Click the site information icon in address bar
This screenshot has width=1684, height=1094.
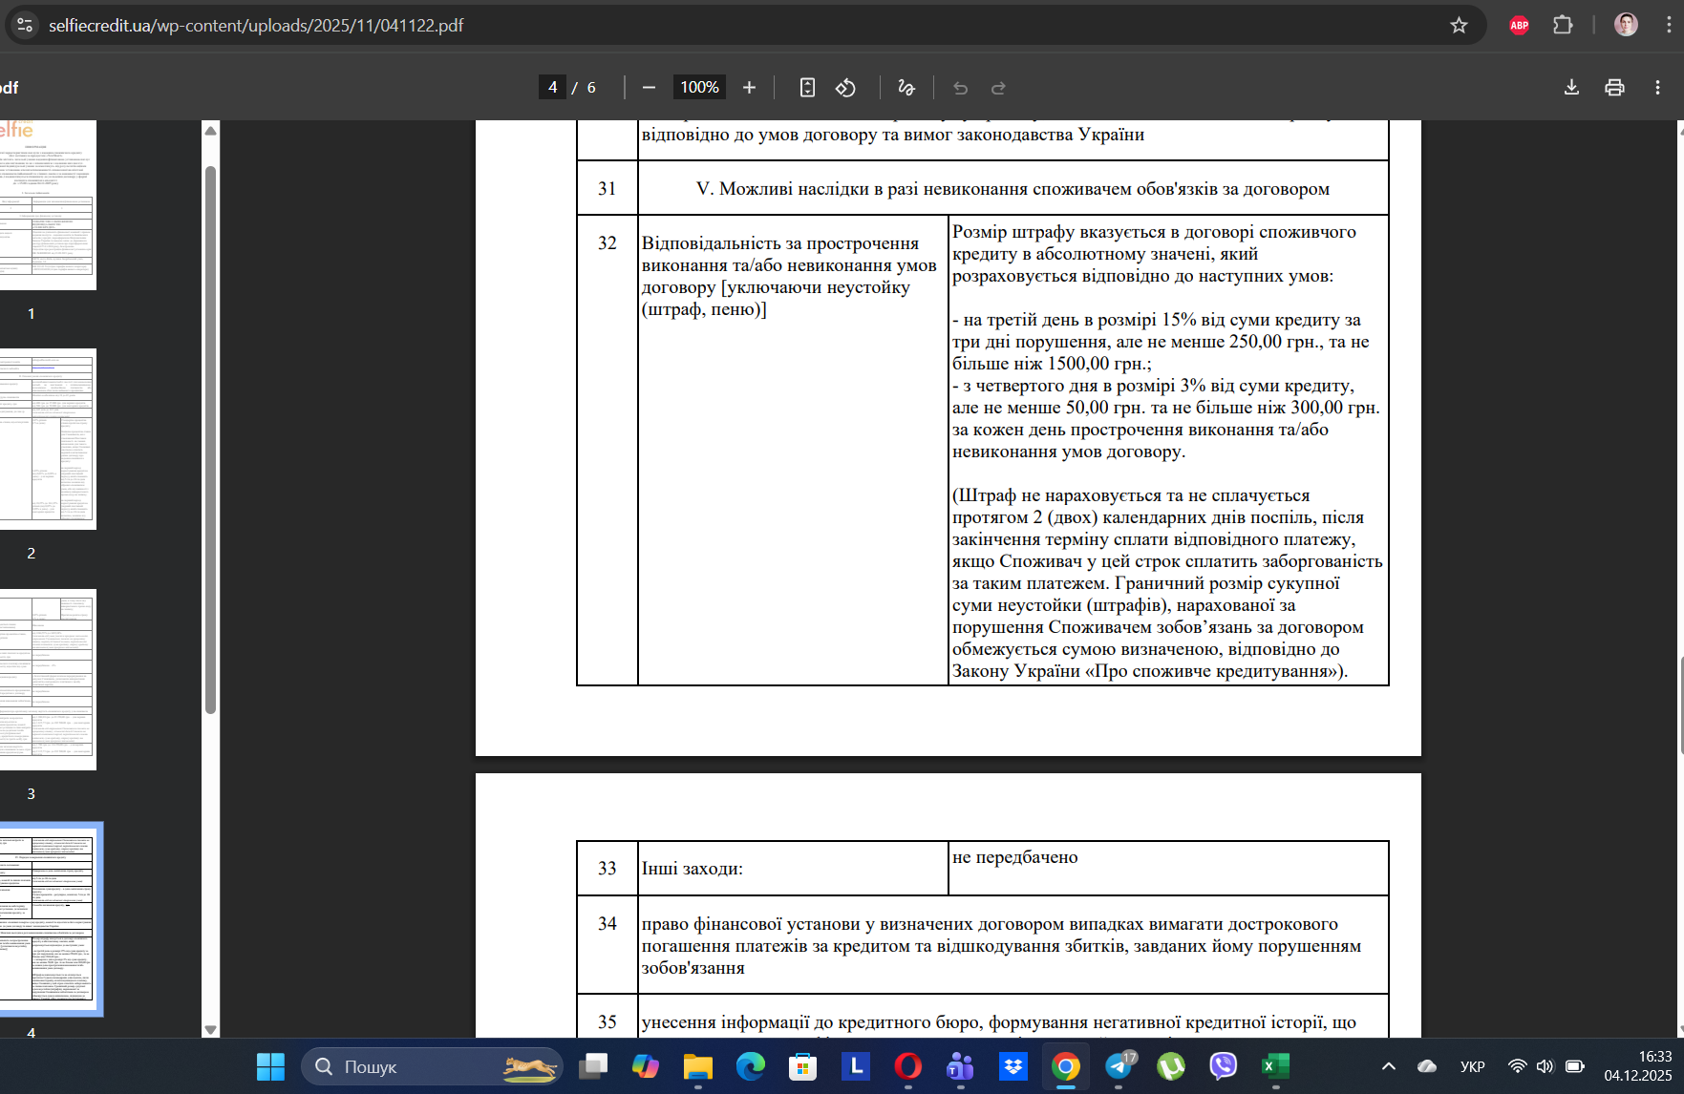pyautogui.click(x=25, y=26)
